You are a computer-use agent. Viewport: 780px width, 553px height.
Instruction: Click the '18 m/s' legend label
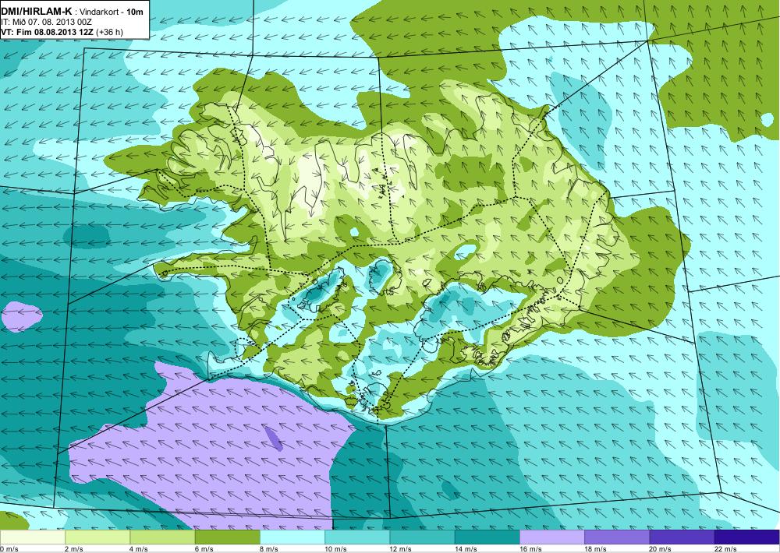pyautogui.click(x=596, y=549)
